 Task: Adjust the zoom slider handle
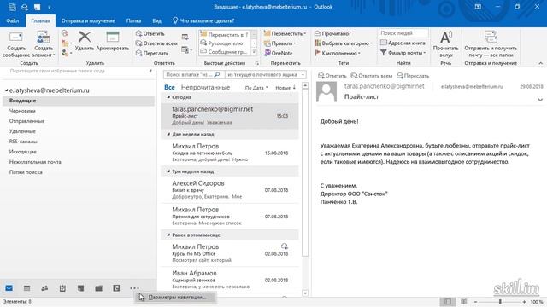[500, 302]
